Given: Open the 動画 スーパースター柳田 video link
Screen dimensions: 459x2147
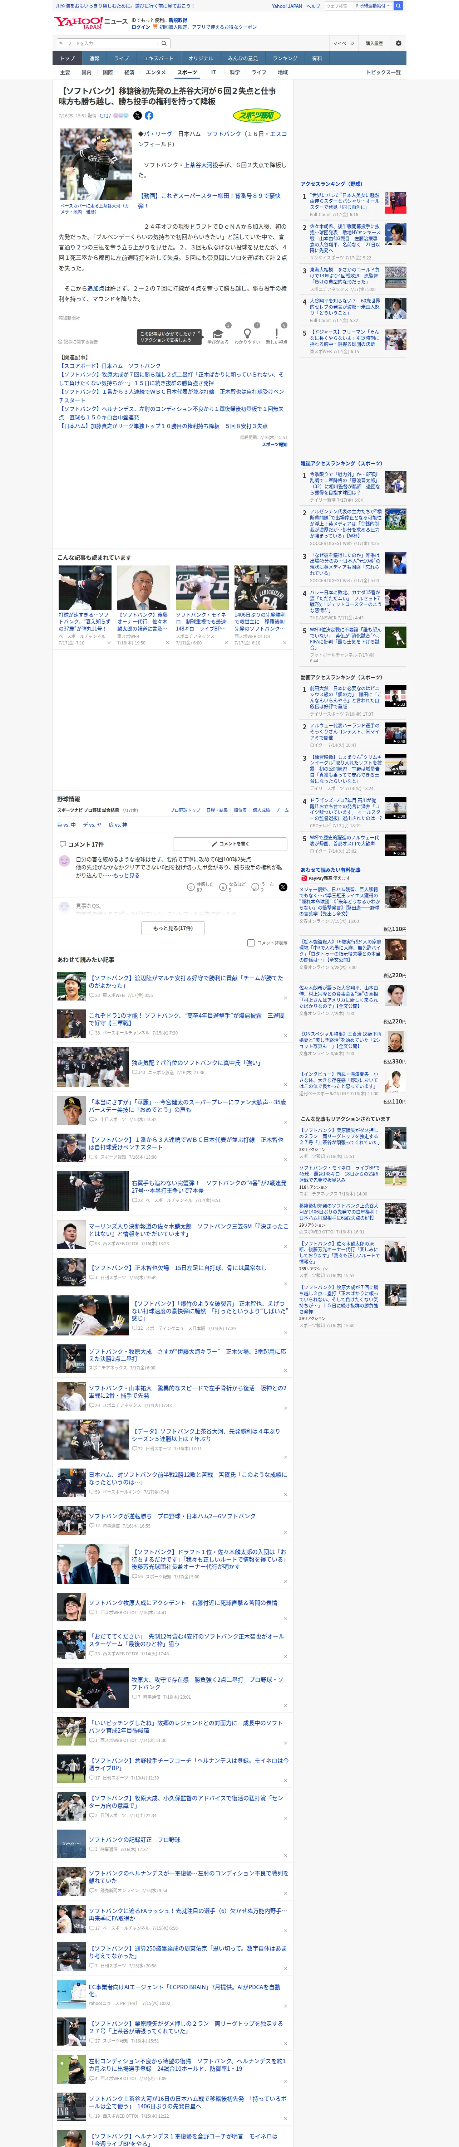Looking at the screenshot, I should [209, 201].
